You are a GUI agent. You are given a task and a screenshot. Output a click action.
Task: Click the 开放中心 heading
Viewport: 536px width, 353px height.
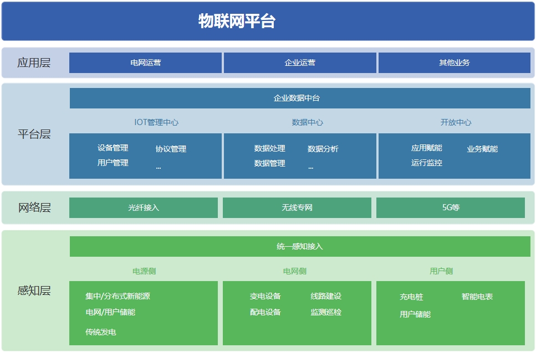click(x=456, y=122)
